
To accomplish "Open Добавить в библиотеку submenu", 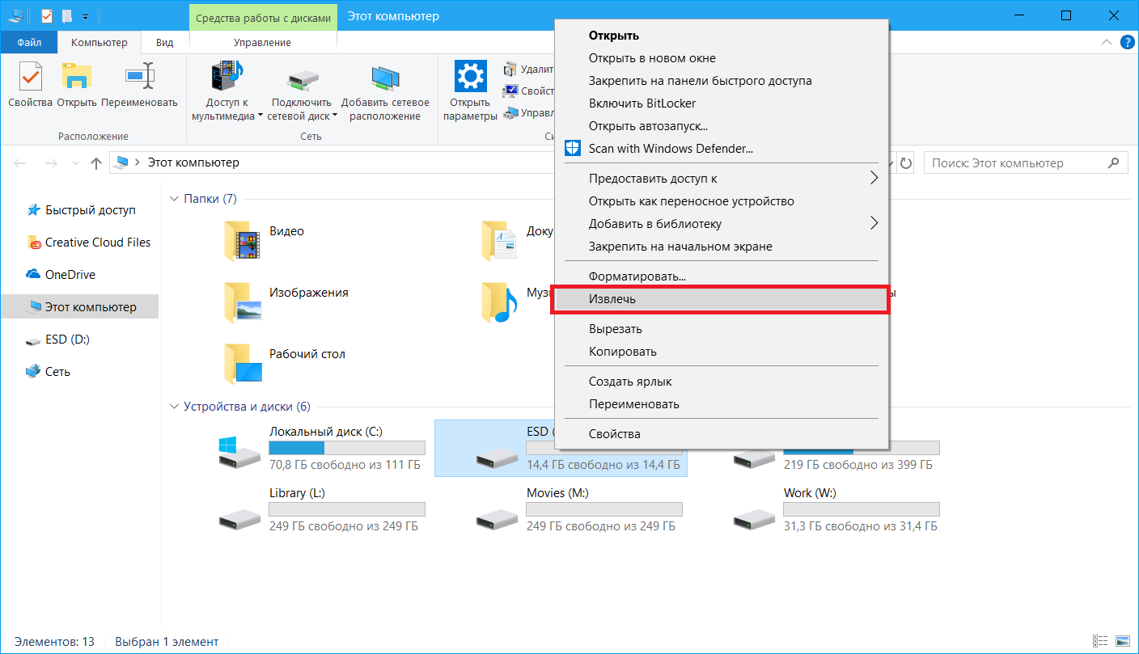I will [x=721, y=224].
